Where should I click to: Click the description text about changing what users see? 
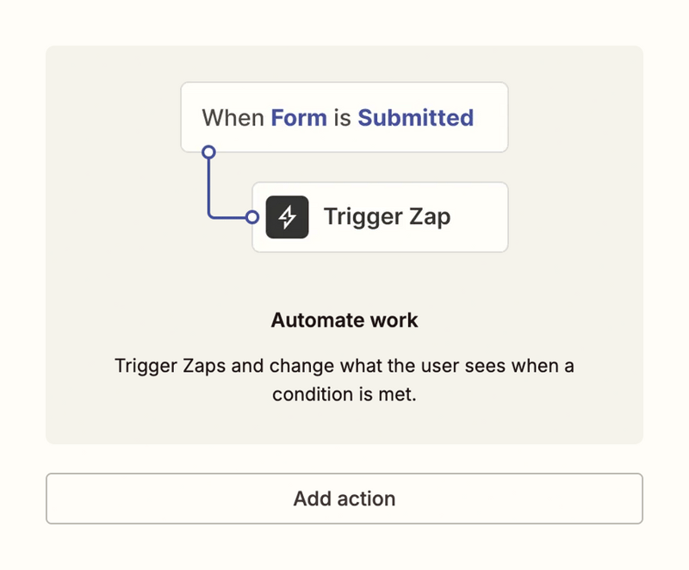point(344,380)
